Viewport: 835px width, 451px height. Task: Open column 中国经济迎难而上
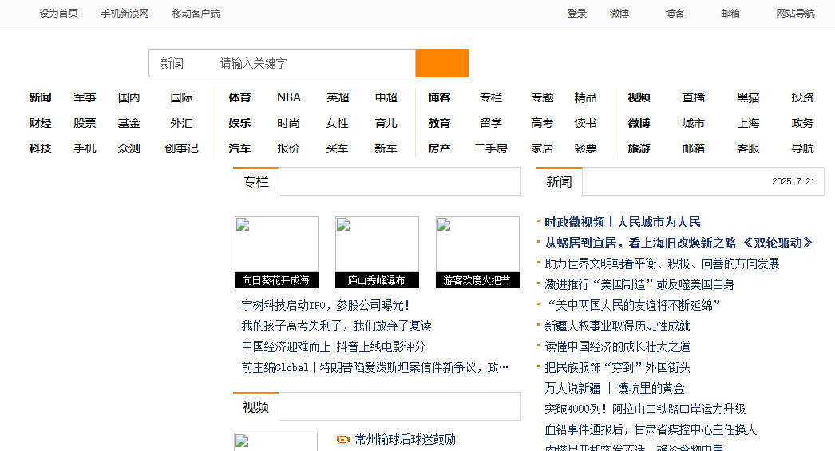286,346
